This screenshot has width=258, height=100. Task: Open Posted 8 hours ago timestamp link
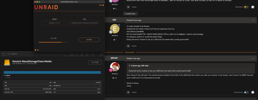coord(134,20)
